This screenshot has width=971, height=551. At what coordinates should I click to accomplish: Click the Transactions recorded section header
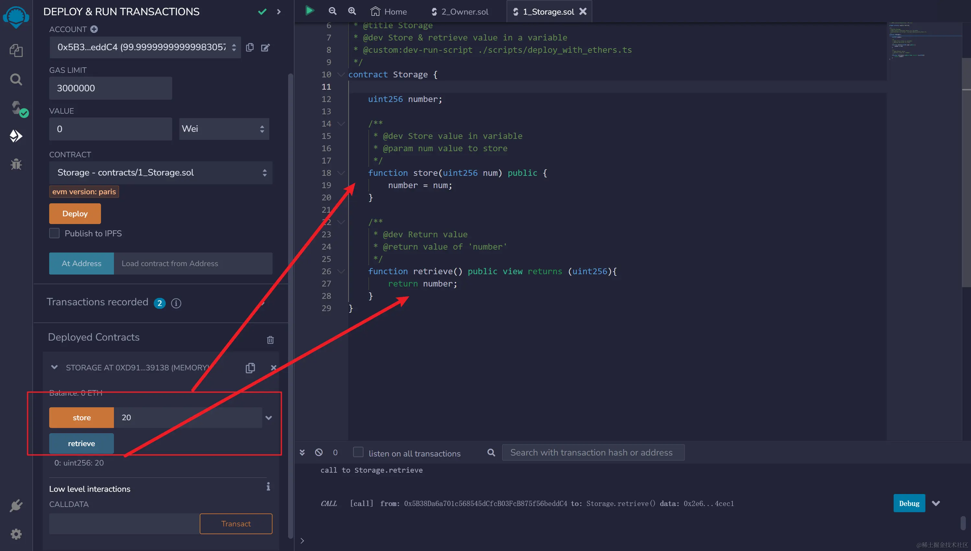click(x=161, y=303)
